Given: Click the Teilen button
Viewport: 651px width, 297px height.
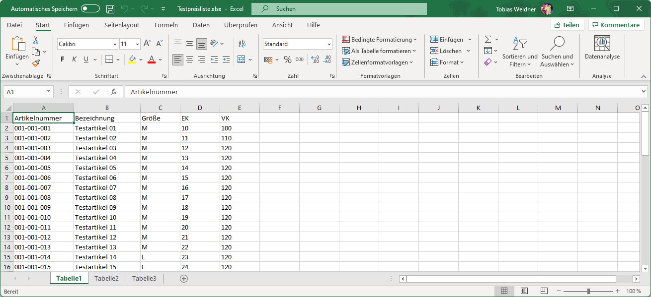Looking at the screenshot, I should tap(567, 25).
